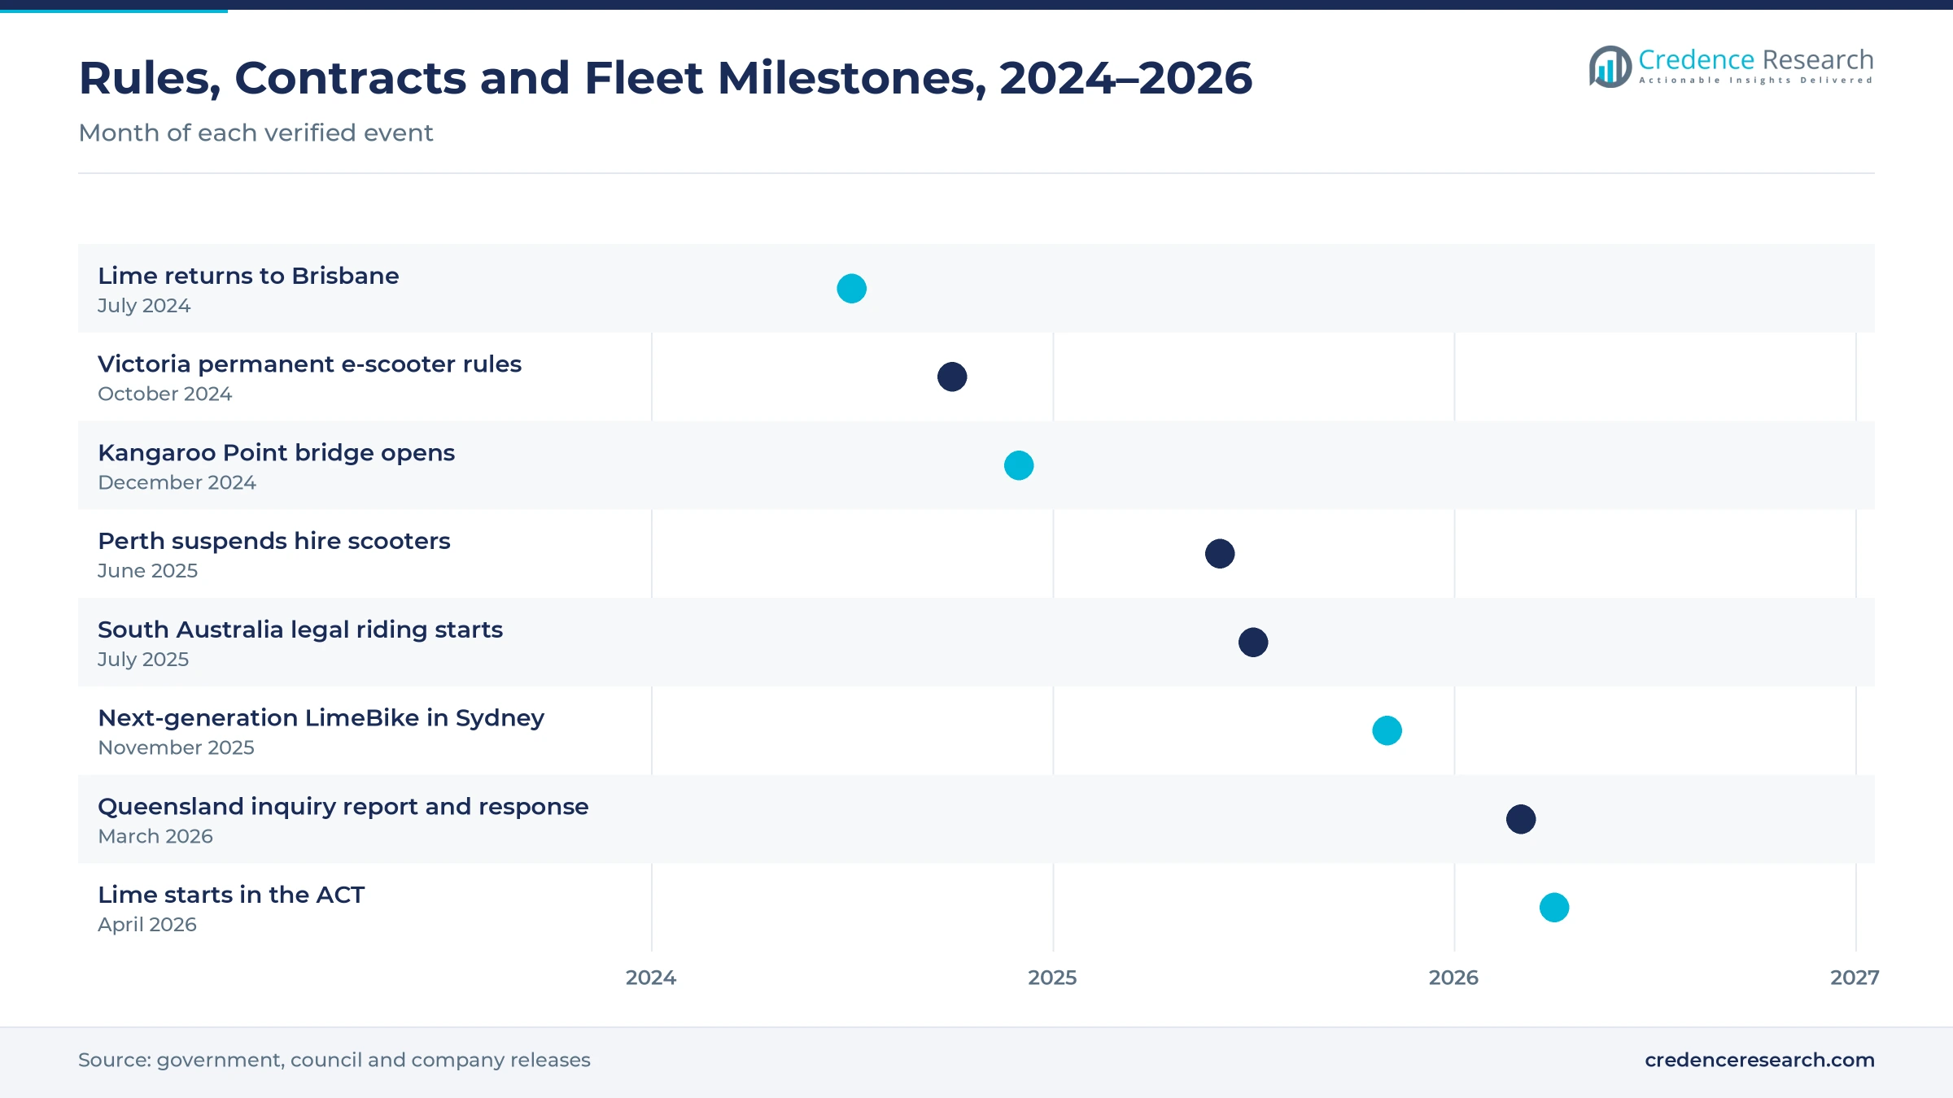The height and width of the screenshot is (1098, 1953).
Task: Select the 'March 2026' date text
Action: (155, 836)
